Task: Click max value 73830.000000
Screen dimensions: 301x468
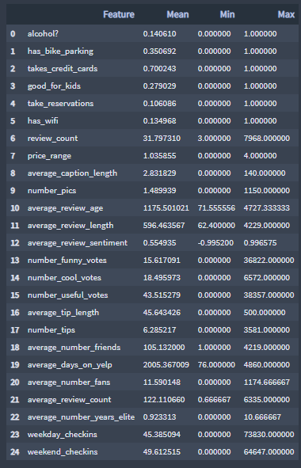Action: click(269, 434)
